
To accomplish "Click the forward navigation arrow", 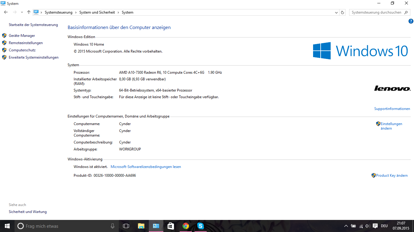I will click(x=15, y=12).
